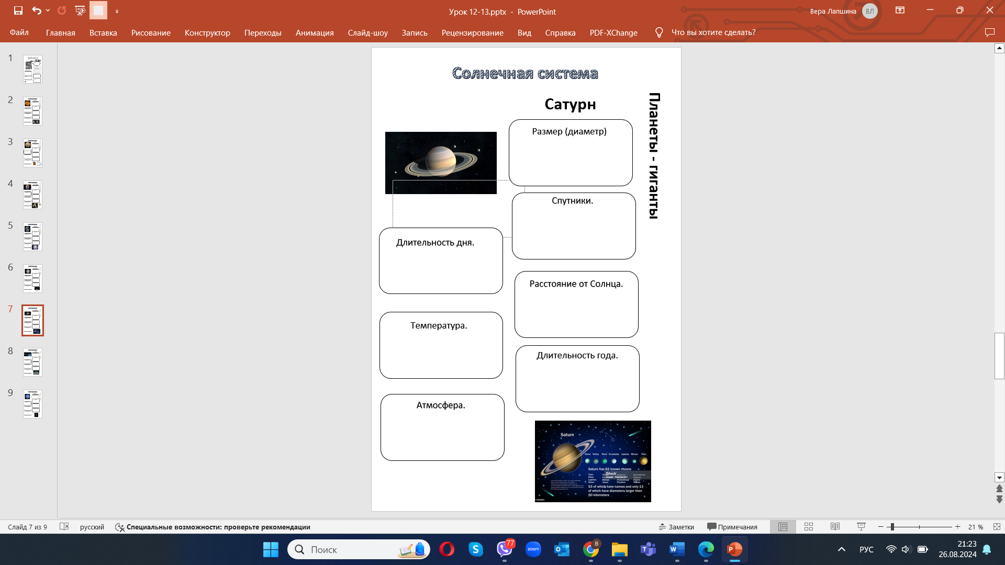Go to previous slide double-arrow button
Image resolution: width=1005 pixels, height=565 pixels.
999,488
